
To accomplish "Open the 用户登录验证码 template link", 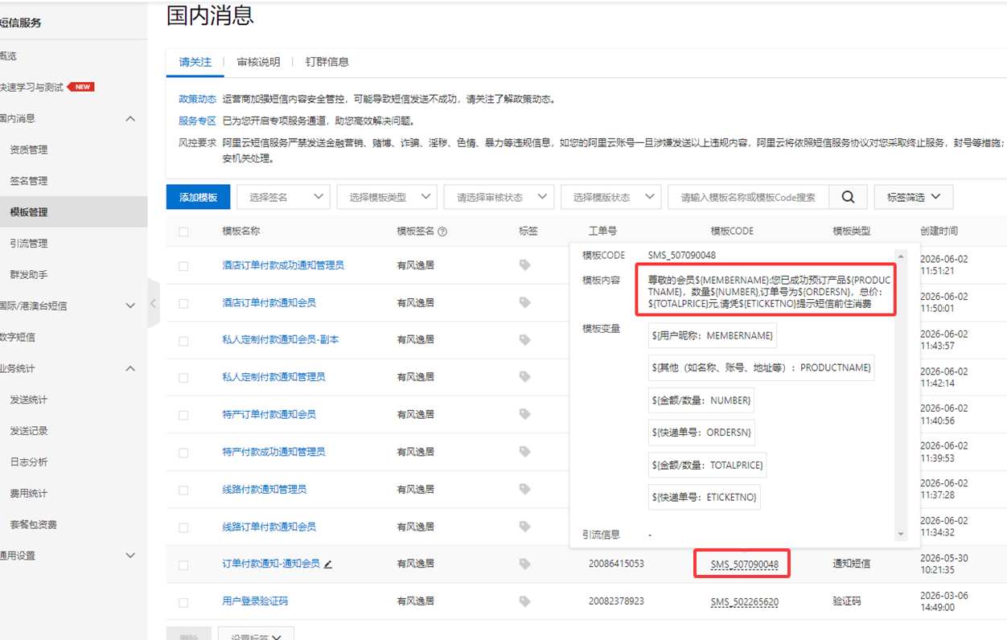I will click(255, 601).
